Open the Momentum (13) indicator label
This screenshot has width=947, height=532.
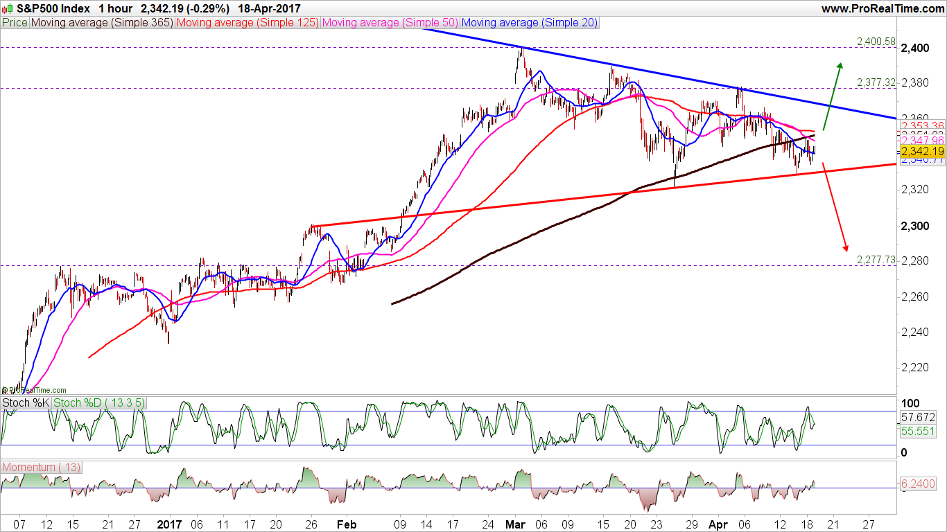point(41,468)
